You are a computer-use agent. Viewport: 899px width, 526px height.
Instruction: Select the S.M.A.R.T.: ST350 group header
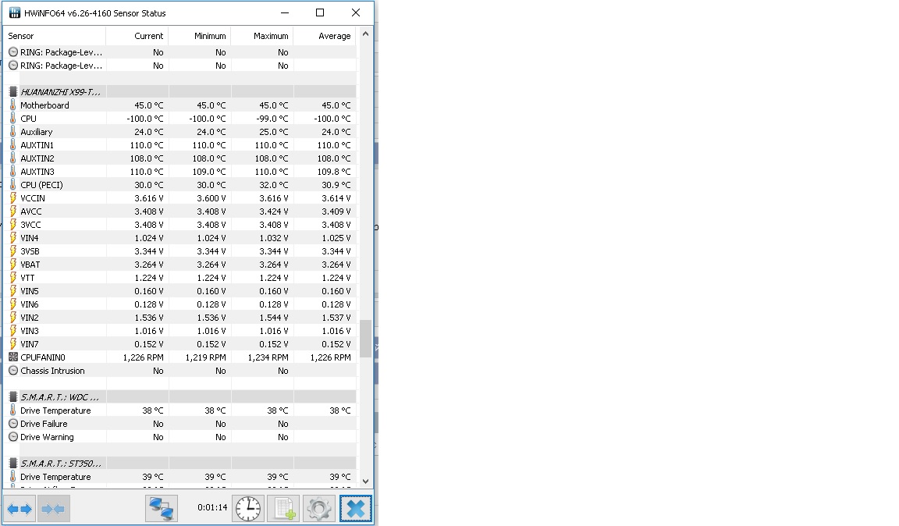(61, 463)
